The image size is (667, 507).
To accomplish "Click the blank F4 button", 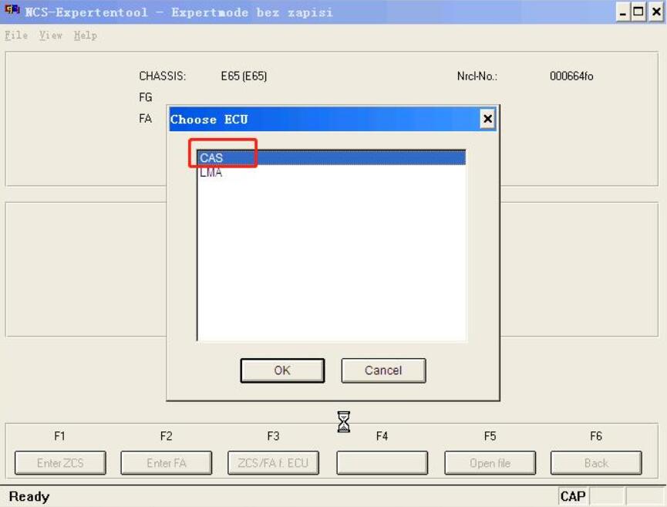I will 382,463.
